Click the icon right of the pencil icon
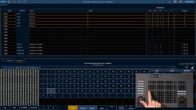This screenshot has width=196, height=110. tap(175, 2)
